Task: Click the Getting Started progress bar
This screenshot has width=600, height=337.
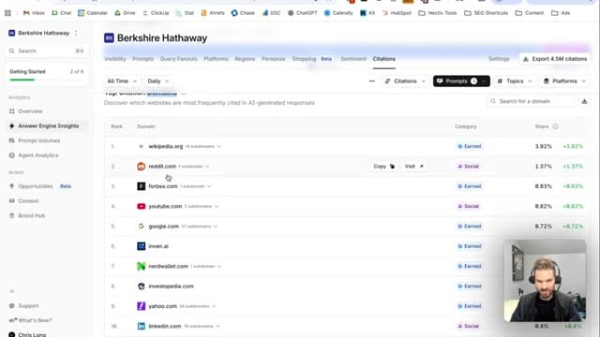Action: point(46,80)
